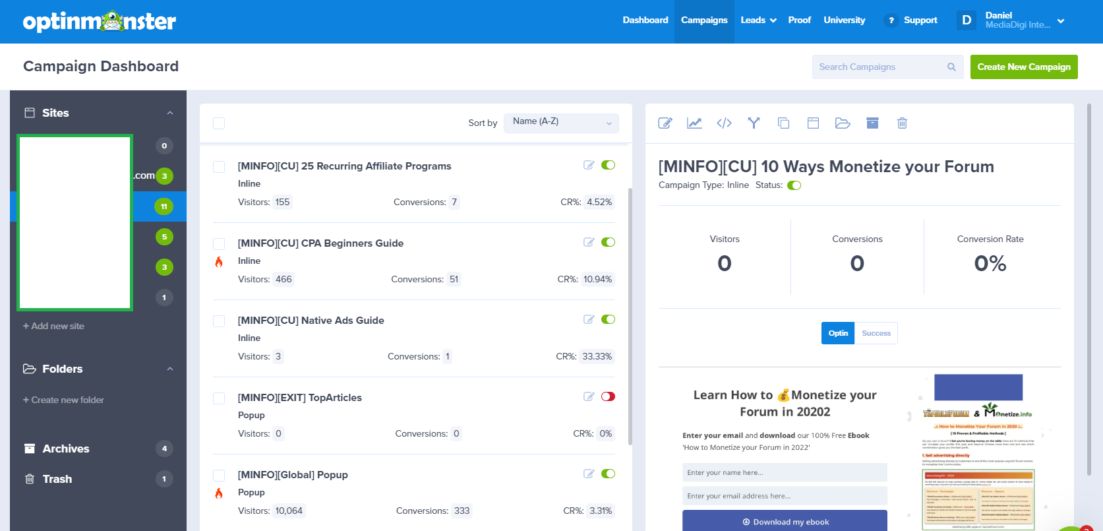Edit the 25 Recurring Affiliate Programs campaign
The image size is (1103, 531).
pyautogui.click(x=589, y=165)
